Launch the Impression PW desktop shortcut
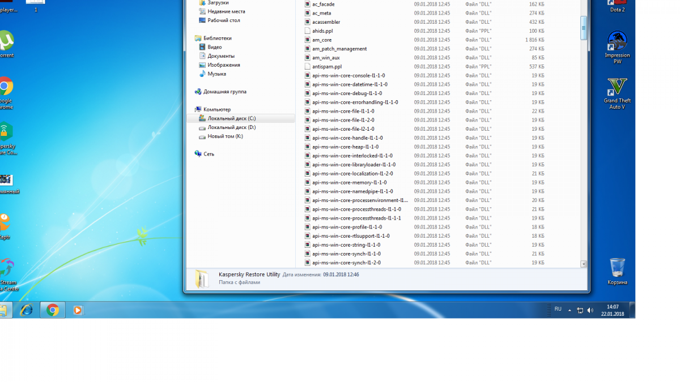This screenshot has height=382, width=680. (x=617, y=47)
